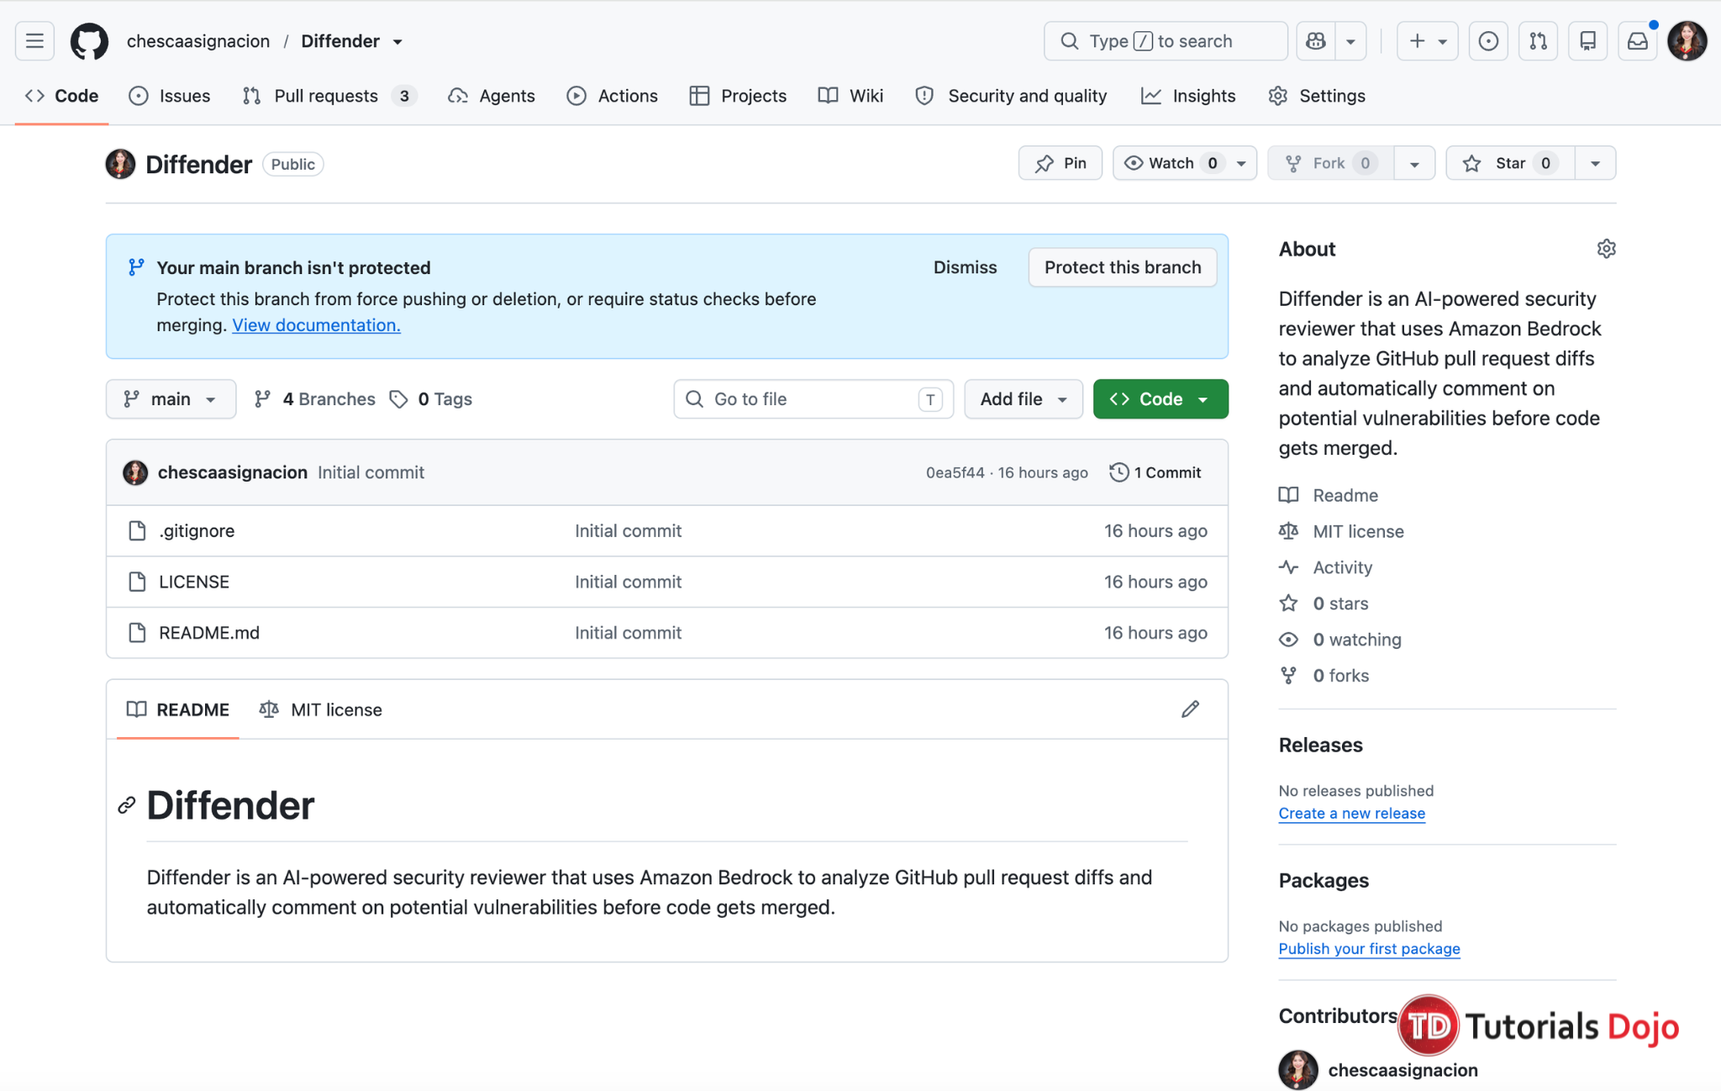1721x1091 pixels.
Task: Open the Copilot chat icon
Action: pos(1316,41)
